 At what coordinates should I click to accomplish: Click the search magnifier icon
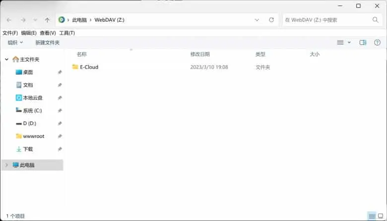tap(376, 20)
